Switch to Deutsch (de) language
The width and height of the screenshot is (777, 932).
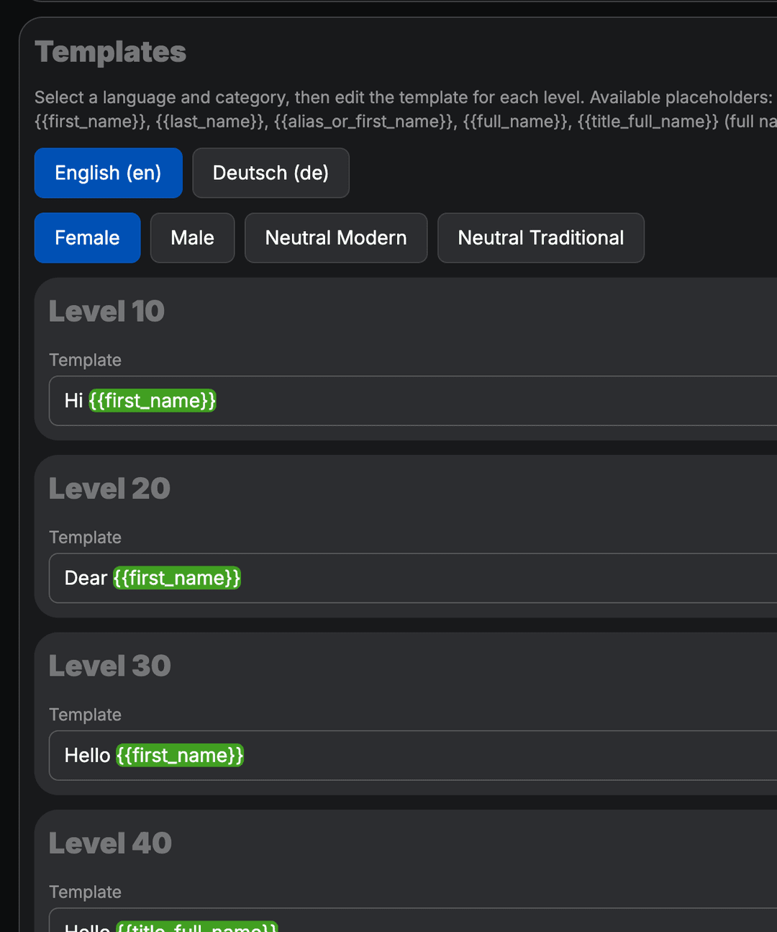pos(271,173)
